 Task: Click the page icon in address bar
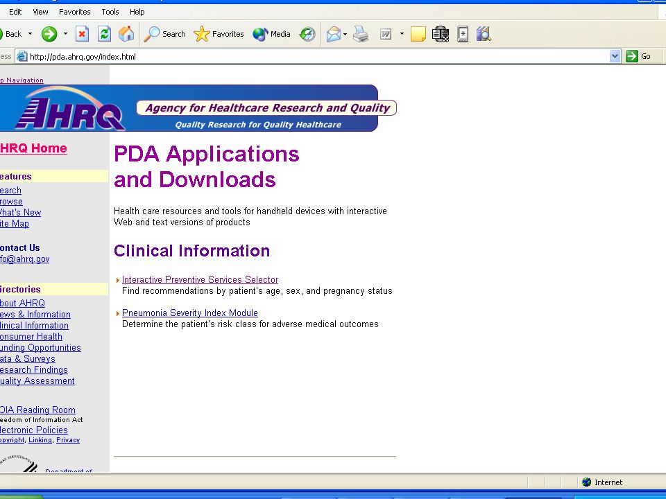point(22,56)
